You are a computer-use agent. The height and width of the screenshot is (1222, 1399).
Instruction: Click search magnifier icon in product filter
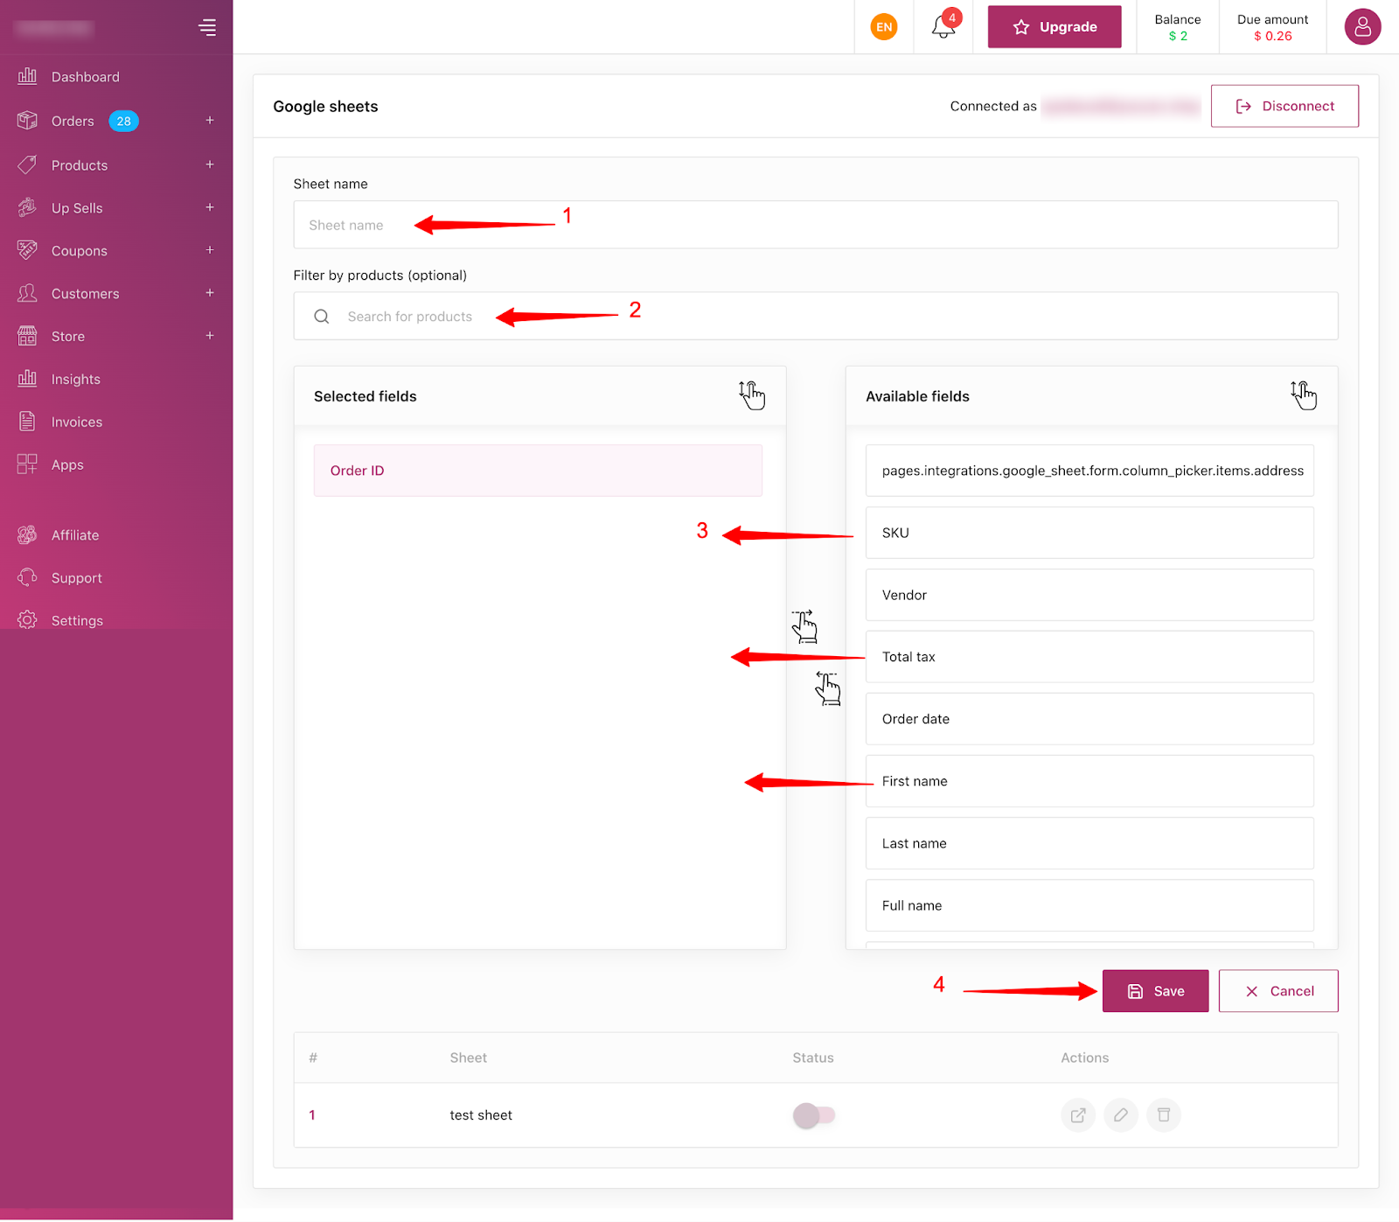(322, 317)
